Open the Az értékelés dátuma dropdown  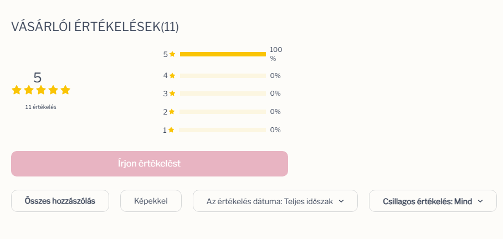(275, 201)
